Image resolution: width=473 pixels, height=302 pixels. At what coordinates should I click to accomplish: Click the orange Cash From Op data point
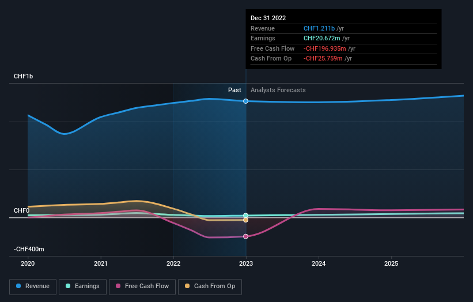245,220
